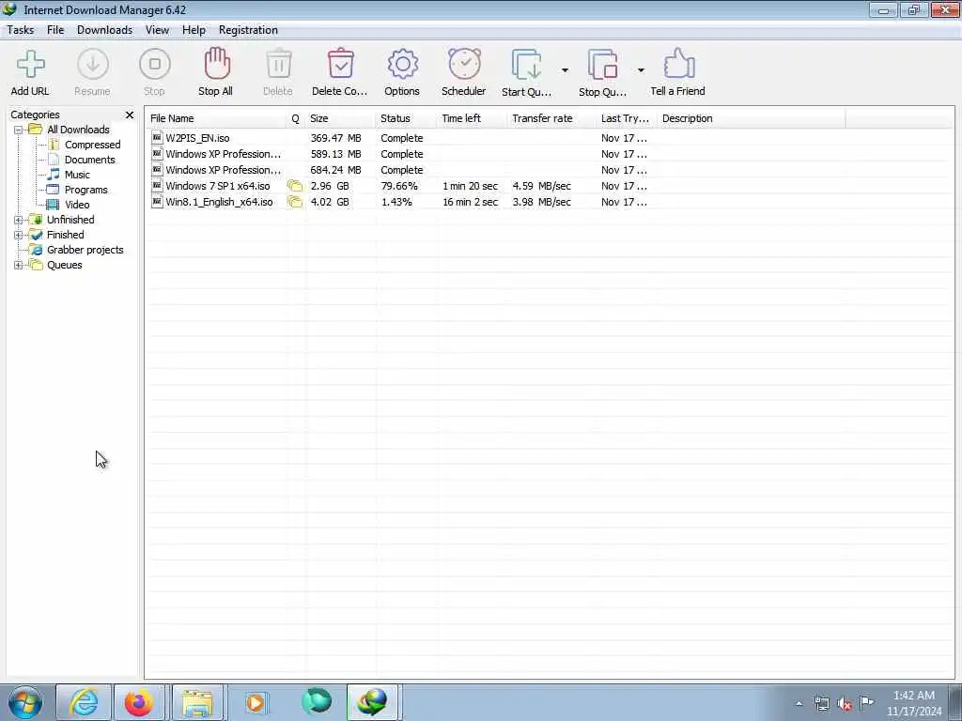Viewport: 962px width, 721px height.
Task: Open the Downloads menu
Action: 105,30
